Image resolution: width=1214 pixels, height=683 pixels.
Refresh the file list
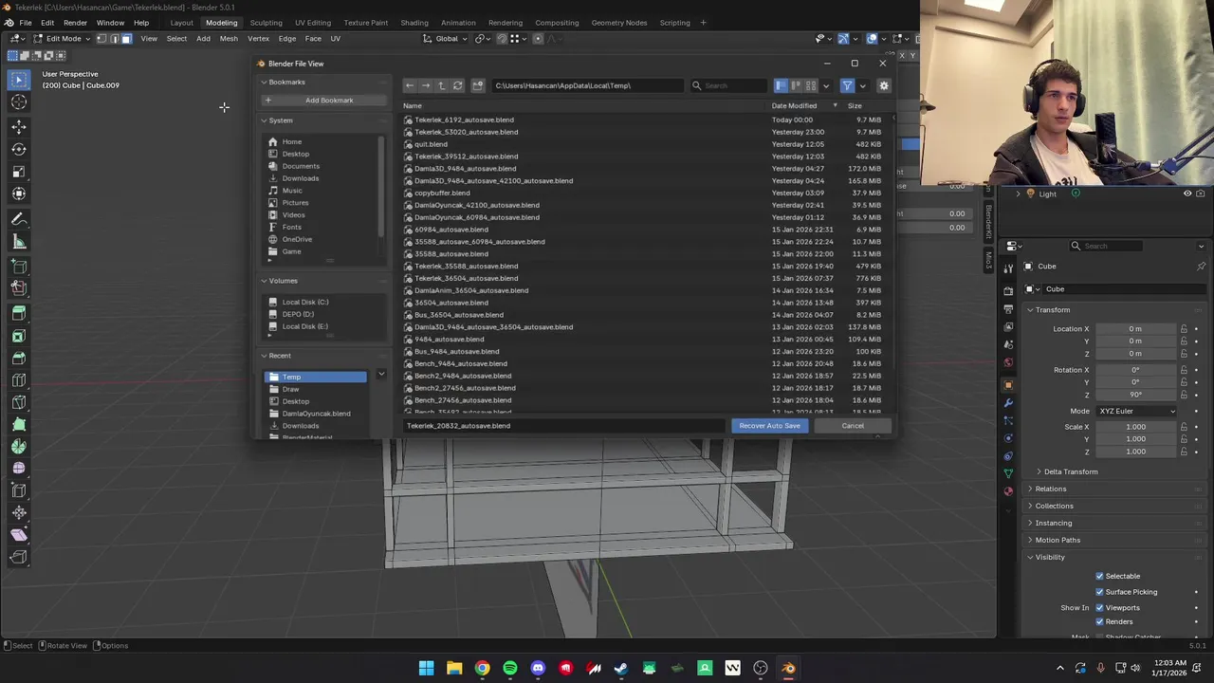(457, 85)
